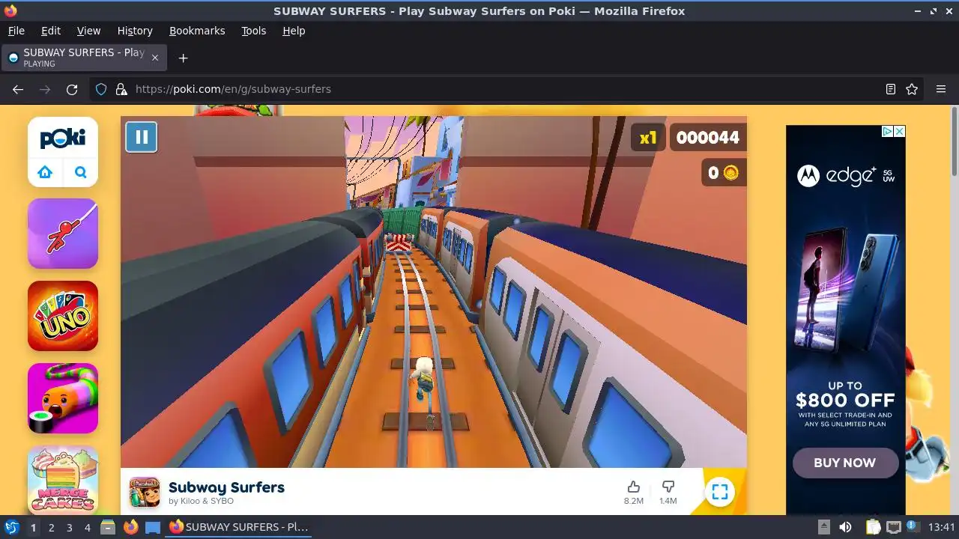
Task: Enter fullscreen mode for the game
Action: [x=720, y=492]
